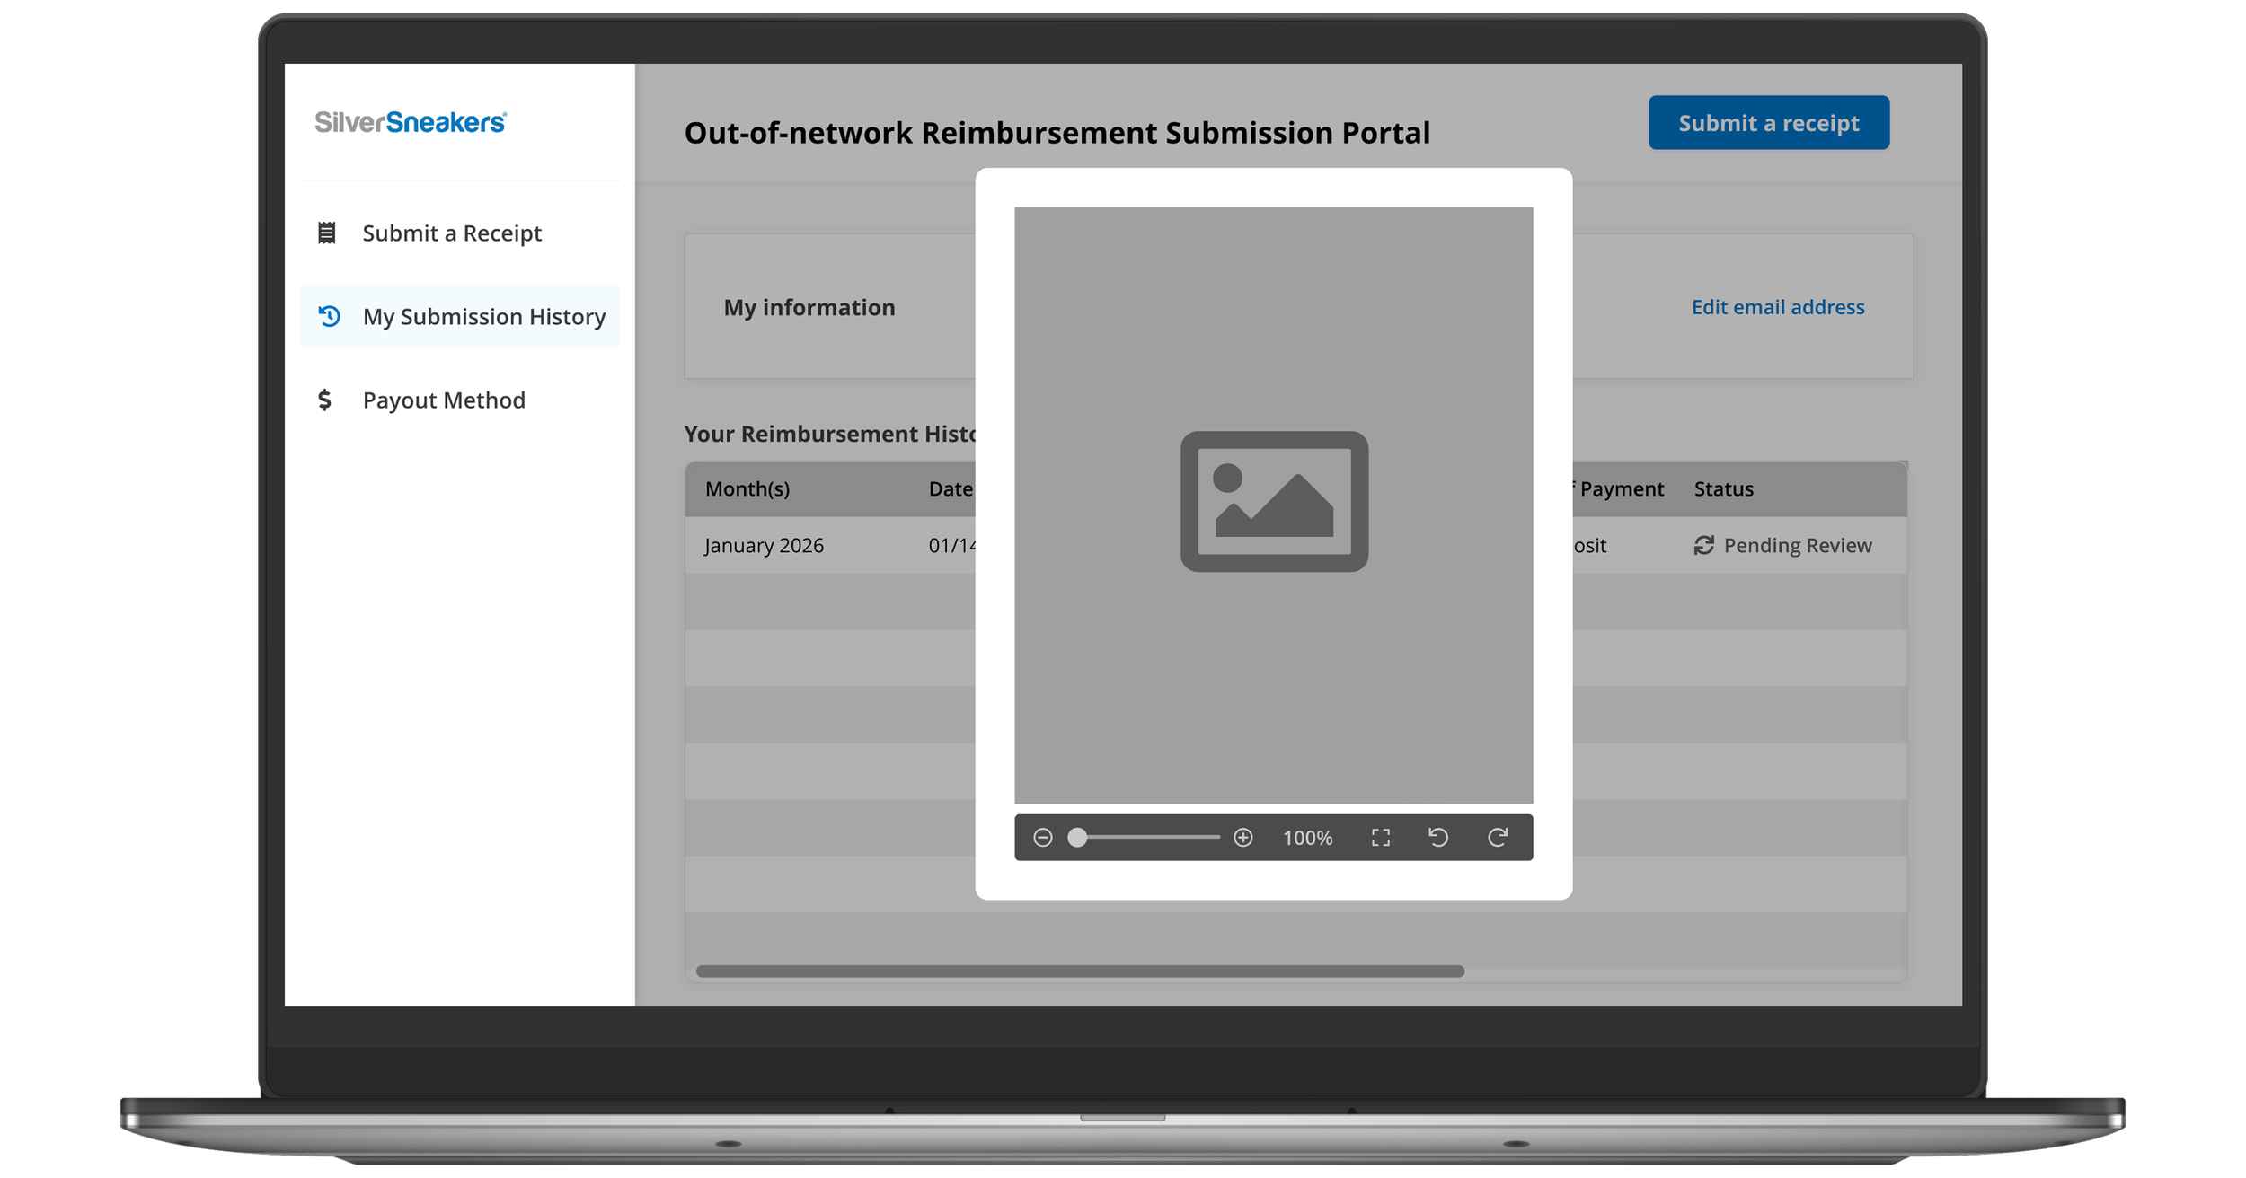Click the Status column header
This screenshot has width=2246, height=1178.
pos(1724,489)
